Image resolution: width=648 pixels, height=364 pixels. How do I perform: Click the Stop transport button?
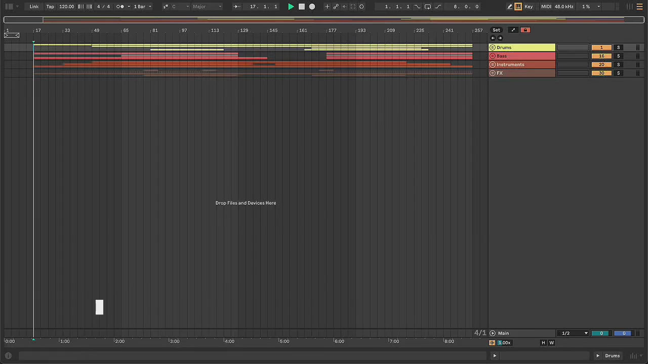[x=302, y=7]
